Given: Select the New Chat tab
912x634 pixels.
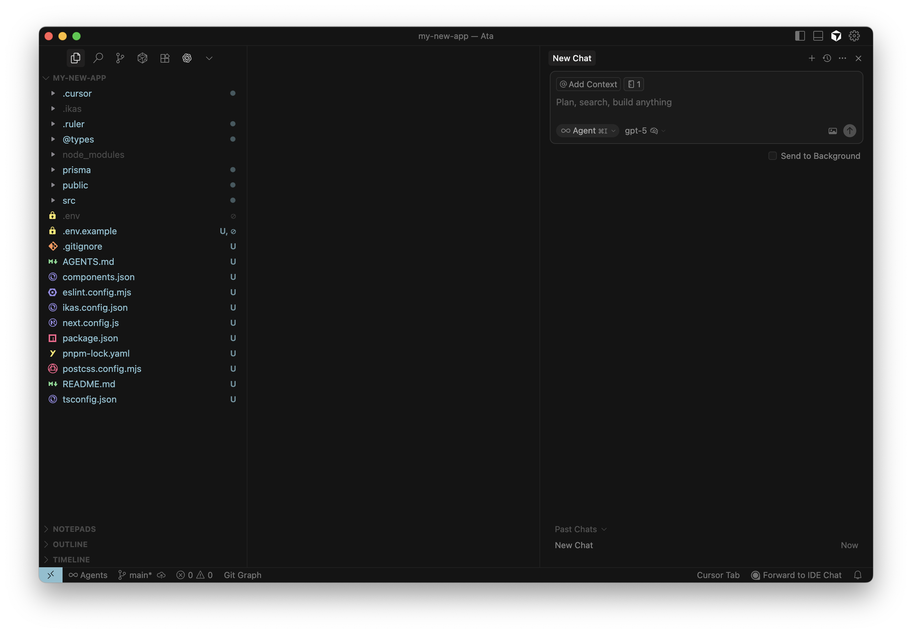Looking at the screenshot, I should 572,58.
